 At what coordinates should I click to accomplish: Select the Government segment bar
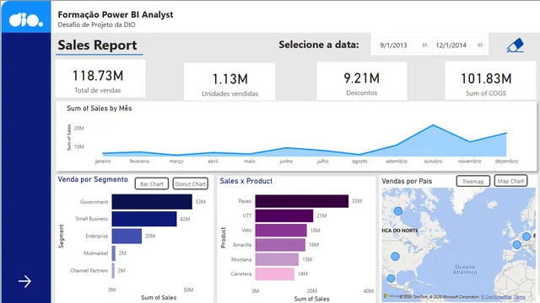click(152, 202)
